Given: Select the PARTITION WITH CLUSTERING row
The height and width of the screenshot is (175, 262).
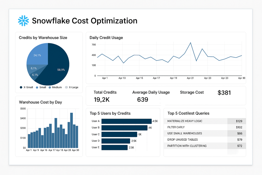Looking at the screenshot, I should click(x=205, y=146).
